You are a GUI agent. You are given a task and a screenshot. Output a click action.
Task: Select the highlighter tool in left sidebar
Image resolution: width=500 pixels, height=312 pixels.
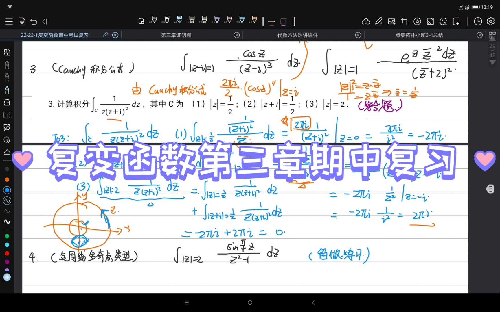pyautogui.click(x=7, y=77)
